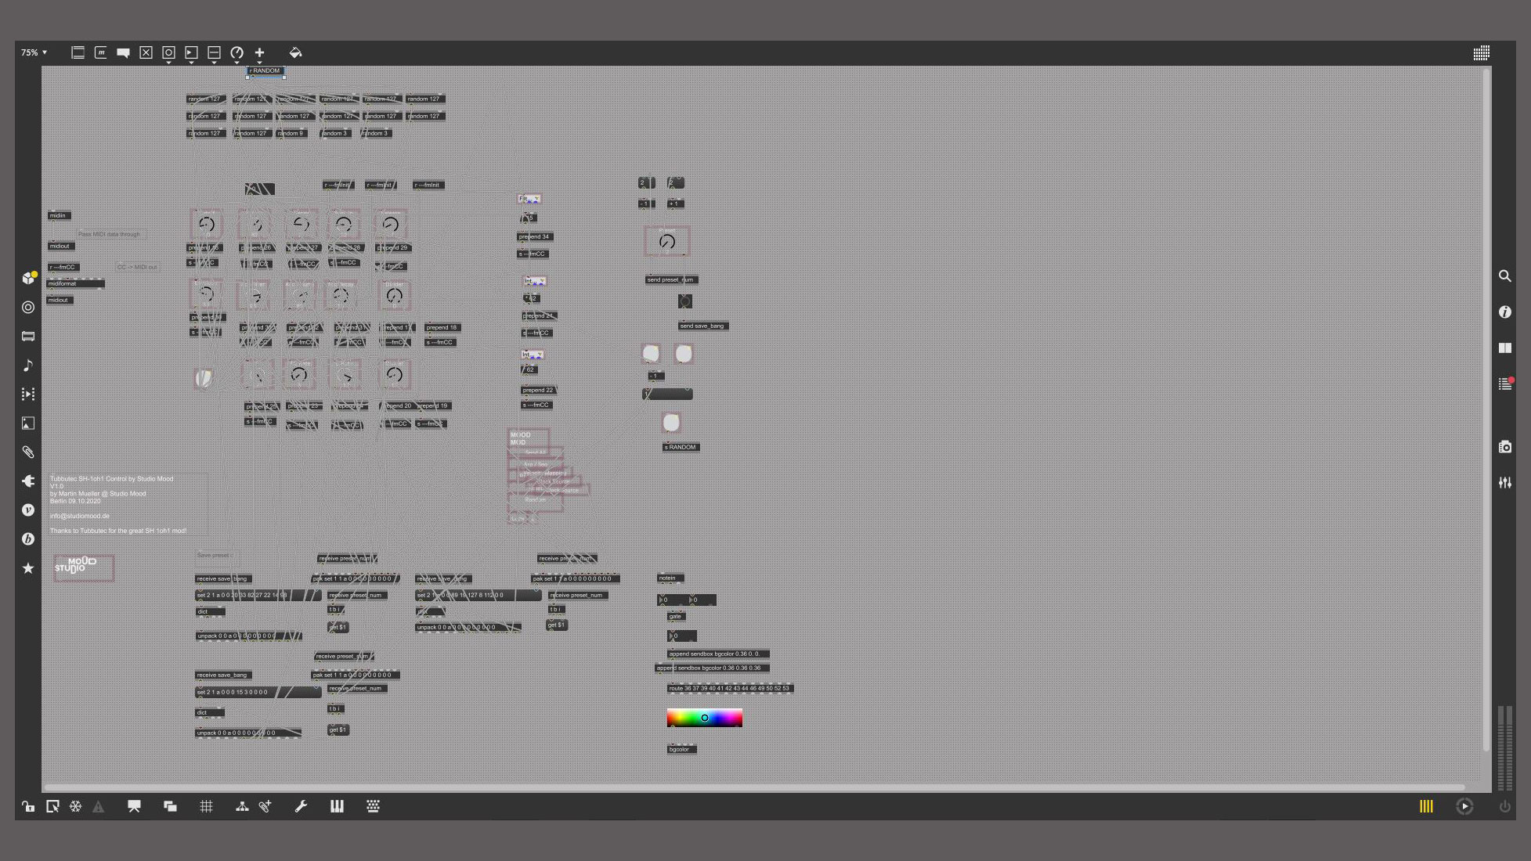Click the snowflake freeze icon
The width and height of the screenshot is (1531, 861).
coord(75,806)
